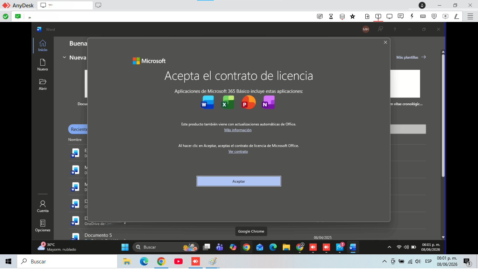Open Microsoft Teams on remote taskbar

pos(220,247)
